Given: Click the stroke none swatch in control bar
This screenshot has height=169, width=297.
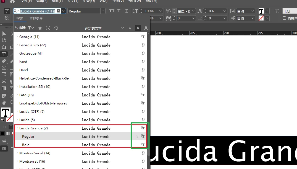Looking at the screenshot, I should click(261, 18).
